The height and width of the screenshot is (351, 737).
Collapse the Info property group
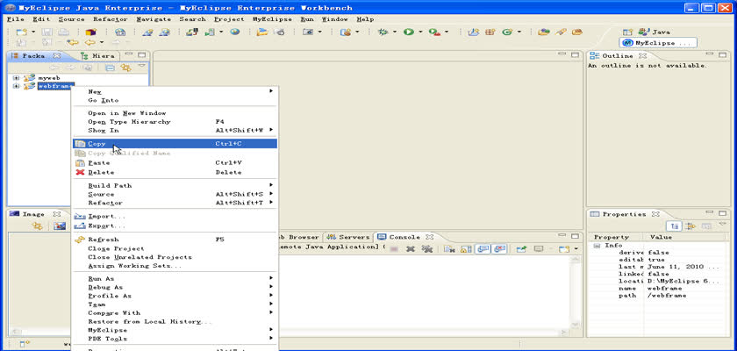pyautogui.click(x=597, y=246)
